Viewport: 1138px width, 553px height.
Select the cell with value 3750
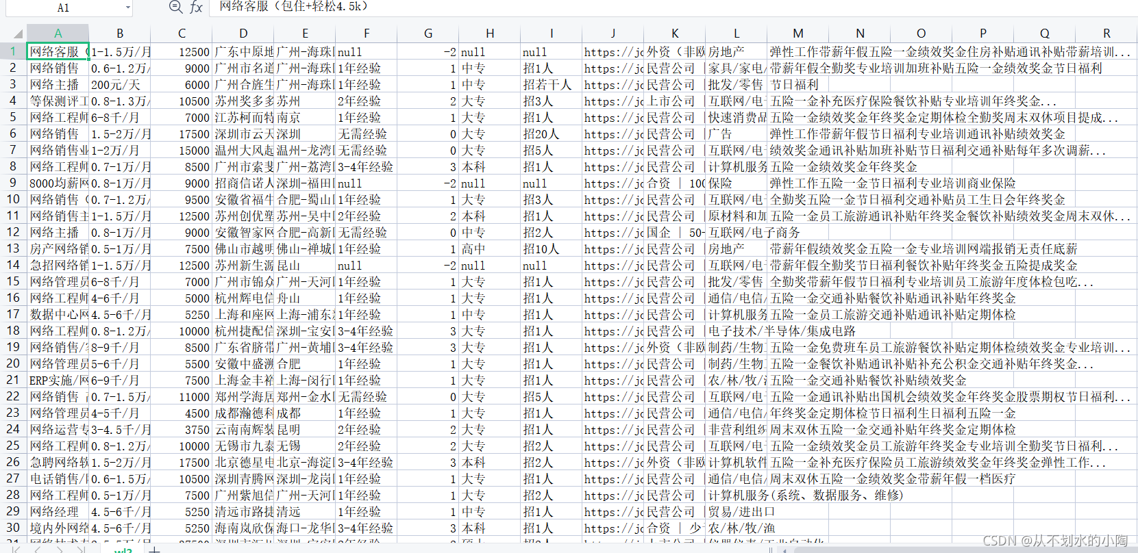coord(182,429)
